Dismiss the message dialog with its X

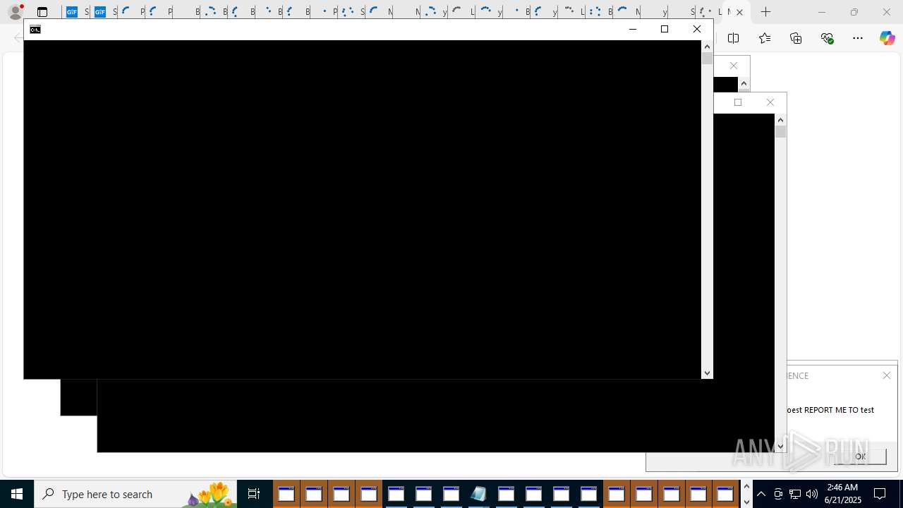pos(887,375)
